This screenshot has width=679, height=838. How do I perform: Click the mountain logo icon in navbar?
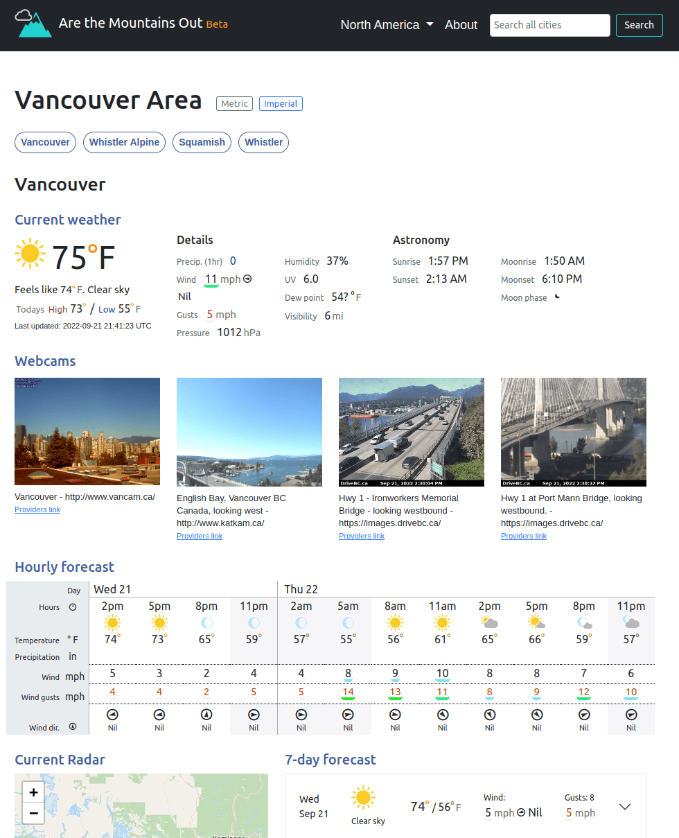click(33, 24)
